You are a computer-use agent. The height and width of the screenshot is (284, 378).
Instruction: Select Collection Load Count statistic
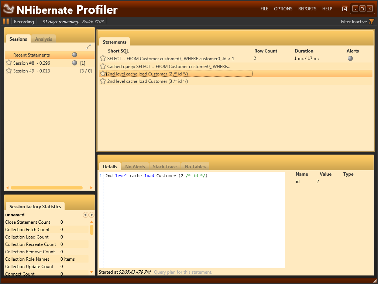[x=47, y=237]
